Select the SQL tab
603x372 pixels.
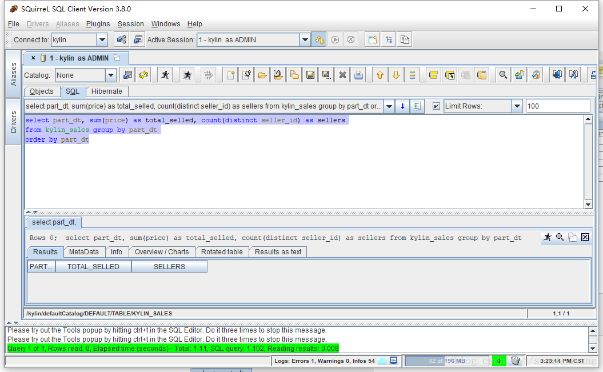tap(72, 91)
